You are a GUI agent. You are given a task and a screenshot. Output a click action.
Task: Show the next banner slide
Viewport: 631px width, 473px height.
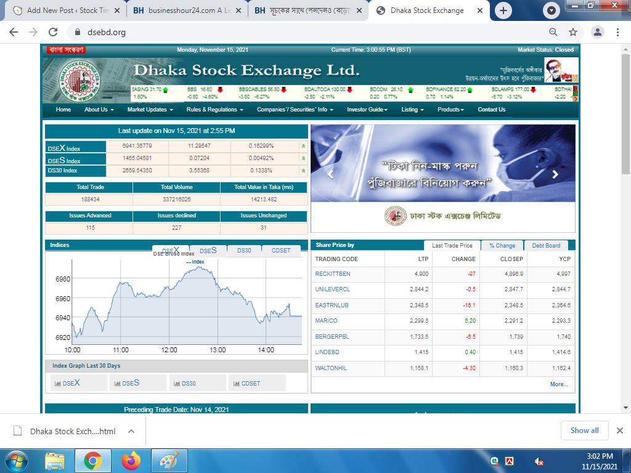(555, 174)
